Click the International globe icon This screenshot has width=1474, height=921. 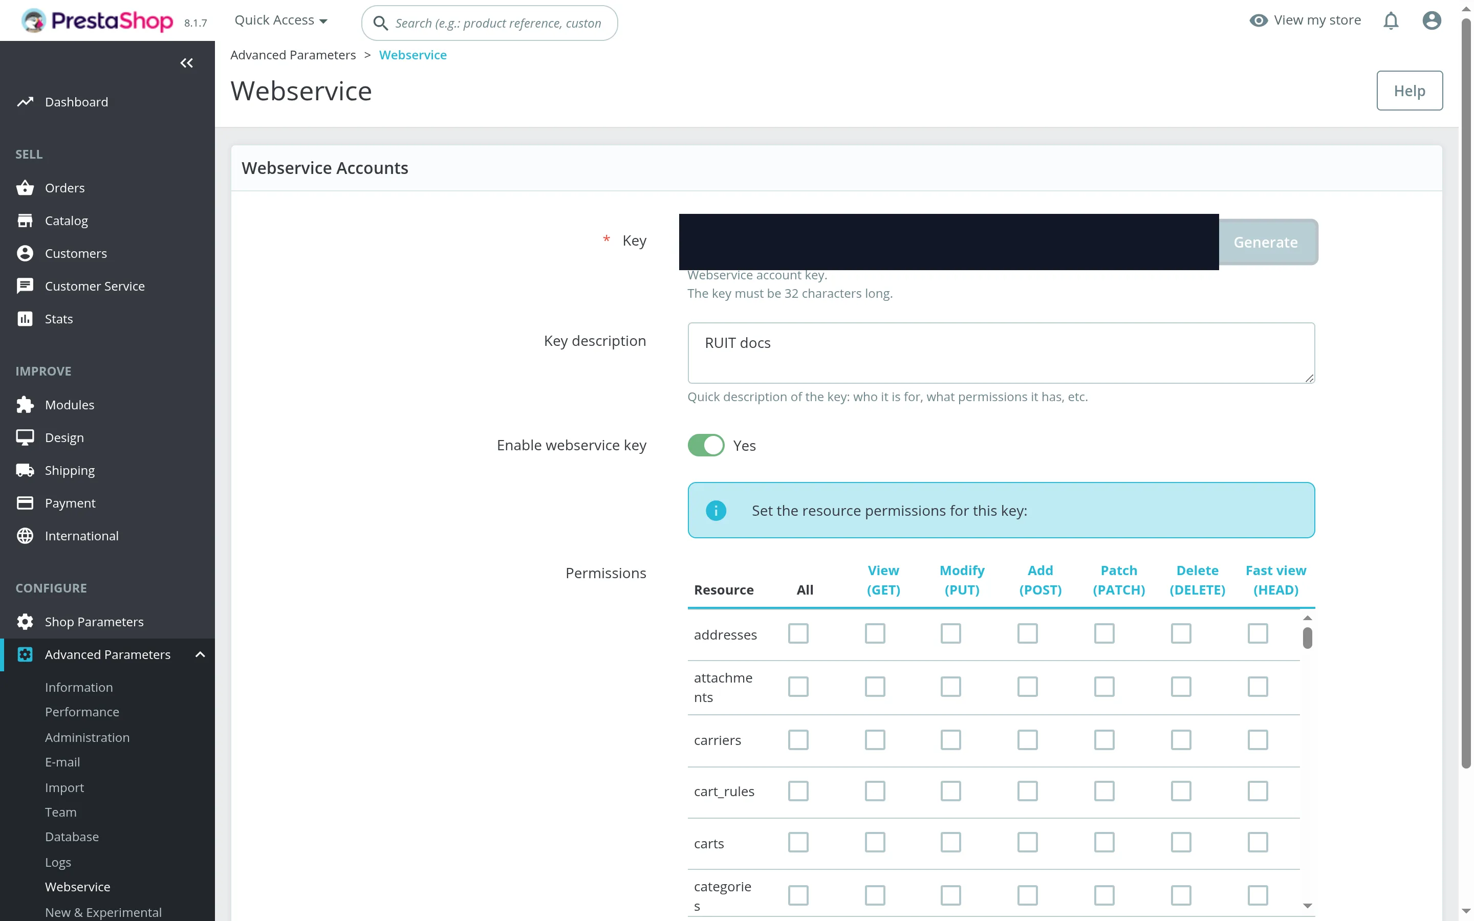coord(25,535)
